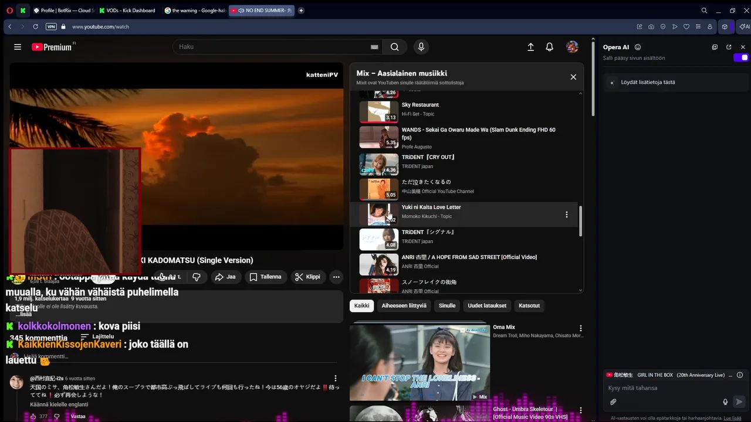Select the Aiheeseen liittyviä filter chip
The width and height of the screenshot is (751, 422).
click(404, 305)
